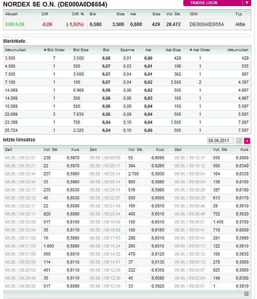Click the 'Spanne' column header
257x299 pixels.
click(x=127, y=50)
